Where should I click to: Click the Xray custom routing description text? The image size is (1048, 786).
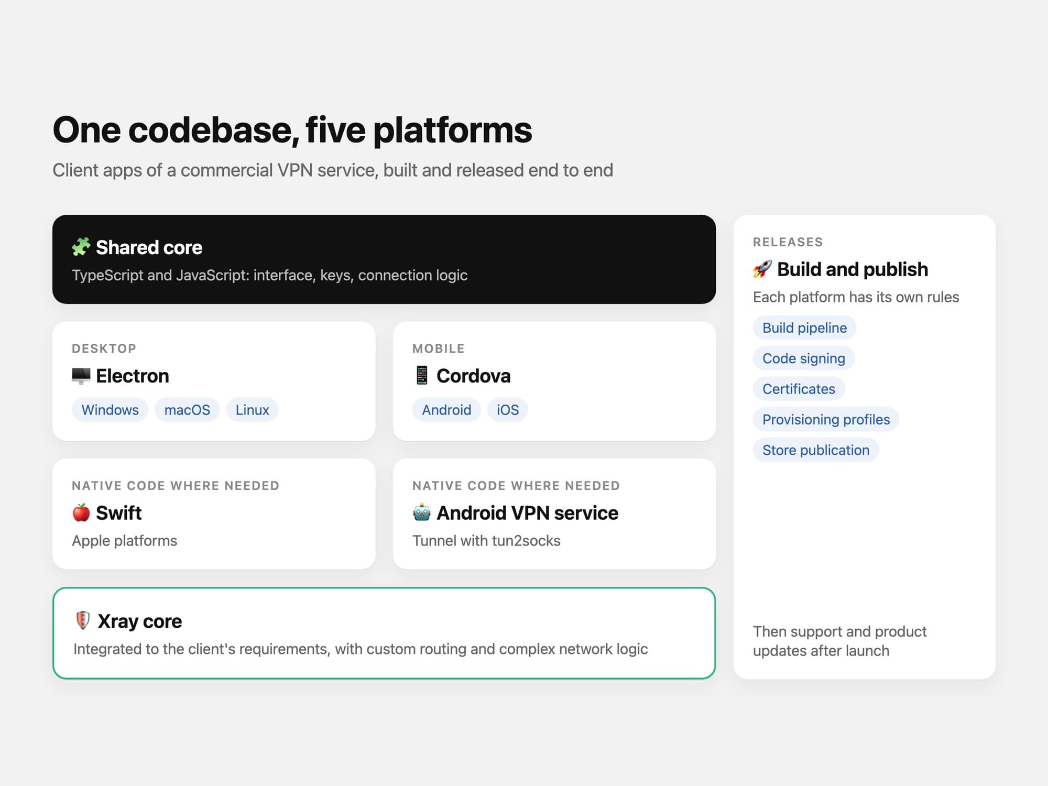pos(361,649)
